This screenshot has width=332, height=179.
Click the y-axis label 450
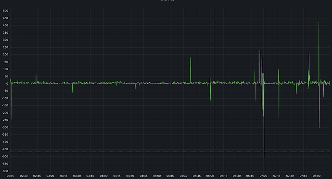click(6, 18)
